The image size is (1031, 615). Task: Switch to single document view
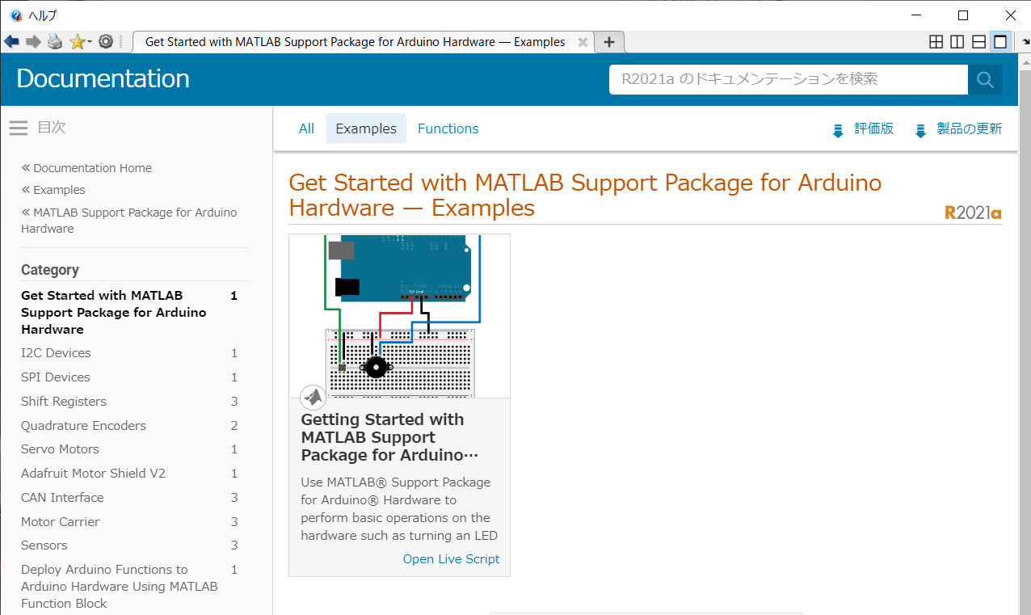pos(1000,42)
